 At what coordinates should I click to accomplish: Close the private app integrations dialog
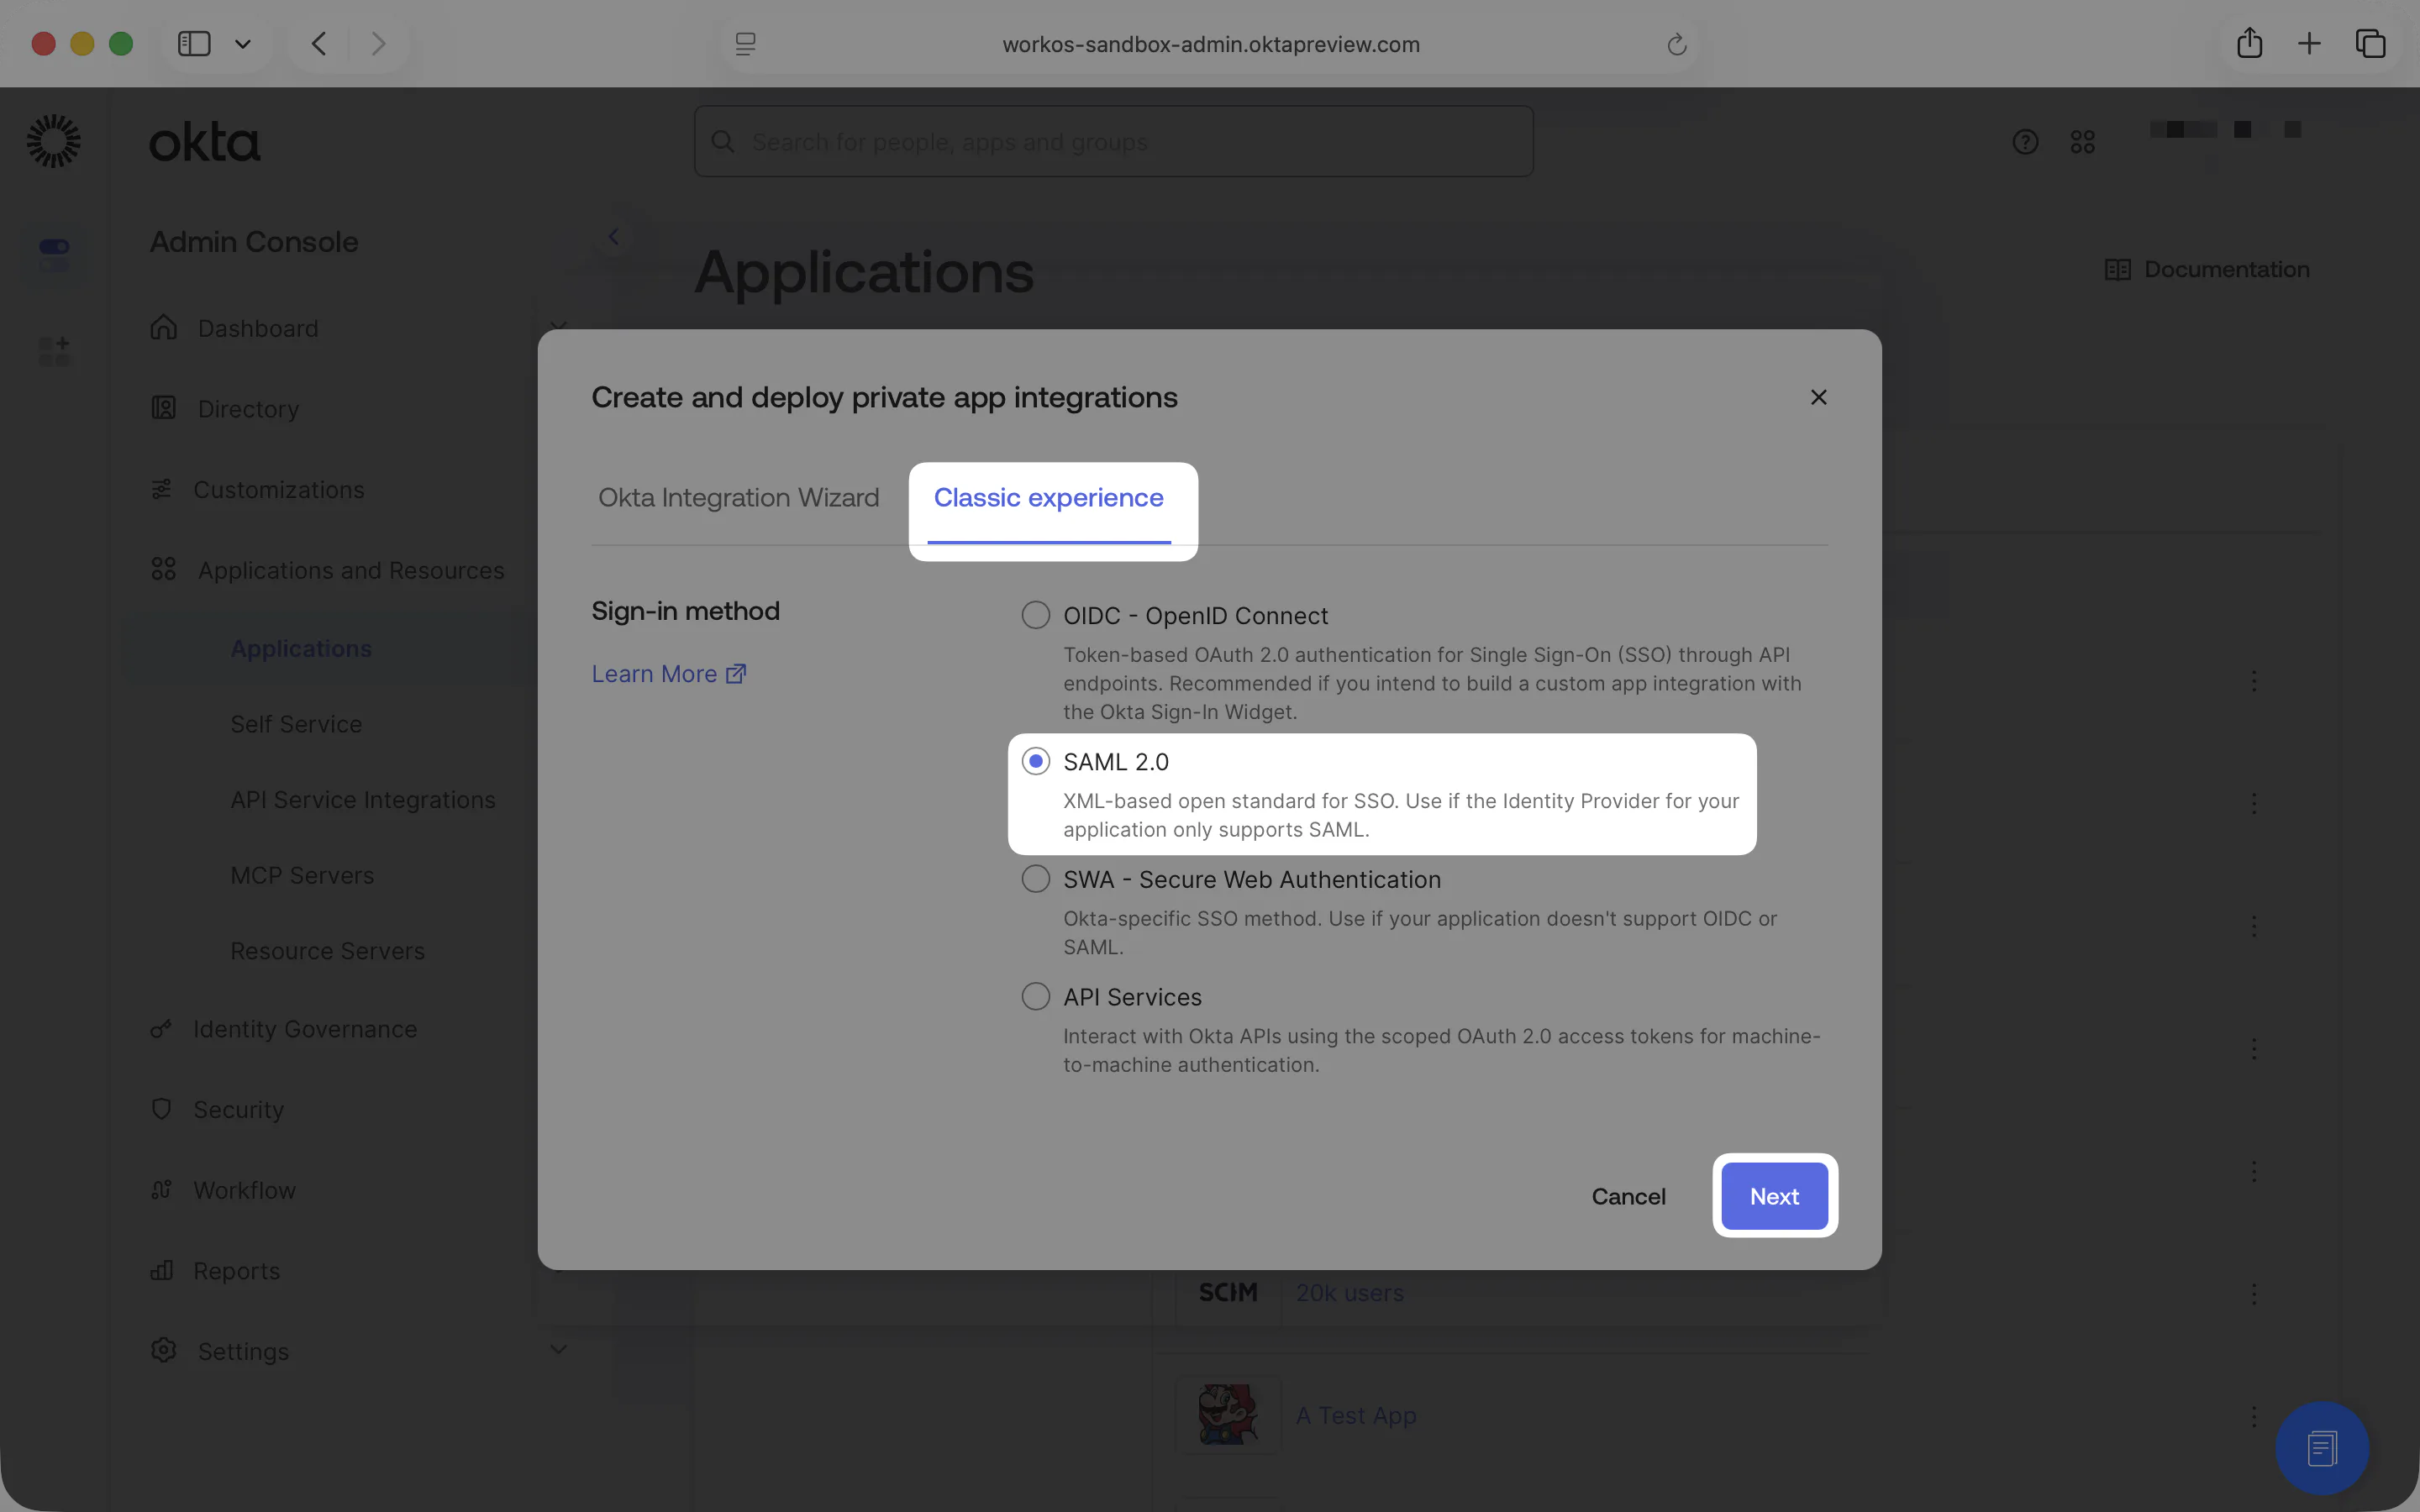1818,397
